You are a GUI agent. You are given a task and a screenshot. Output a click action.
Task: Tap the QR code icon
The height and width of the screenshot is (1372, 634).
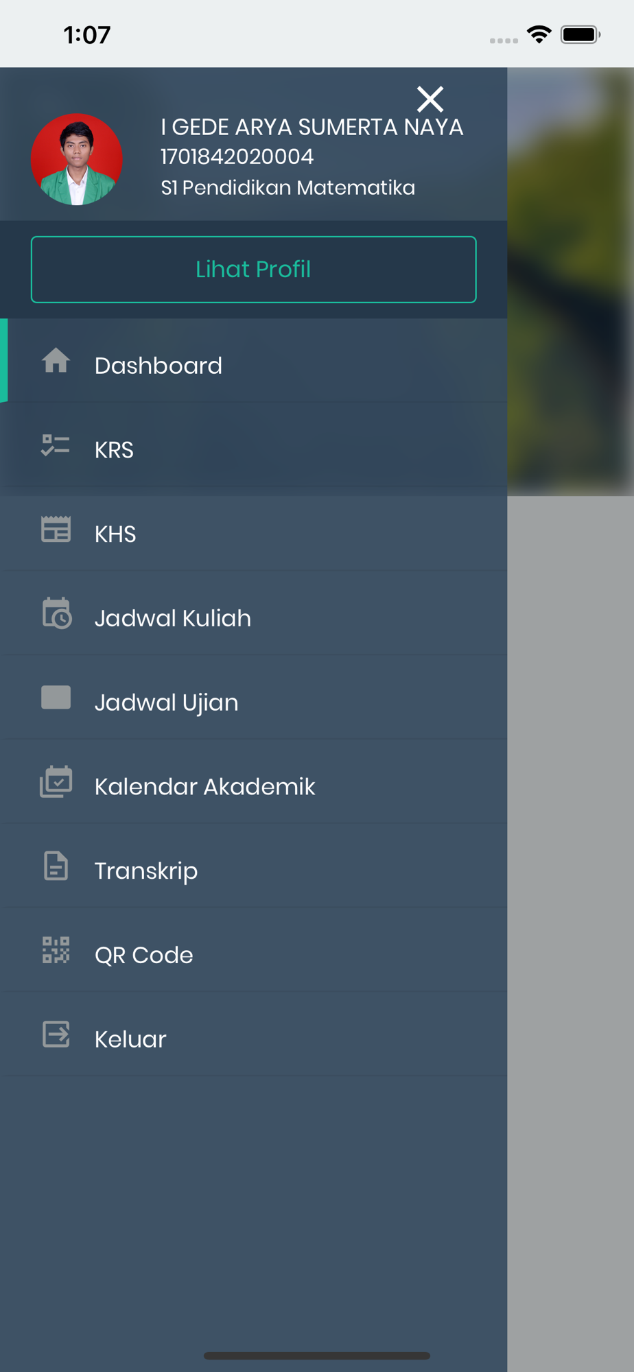(56, 950)
